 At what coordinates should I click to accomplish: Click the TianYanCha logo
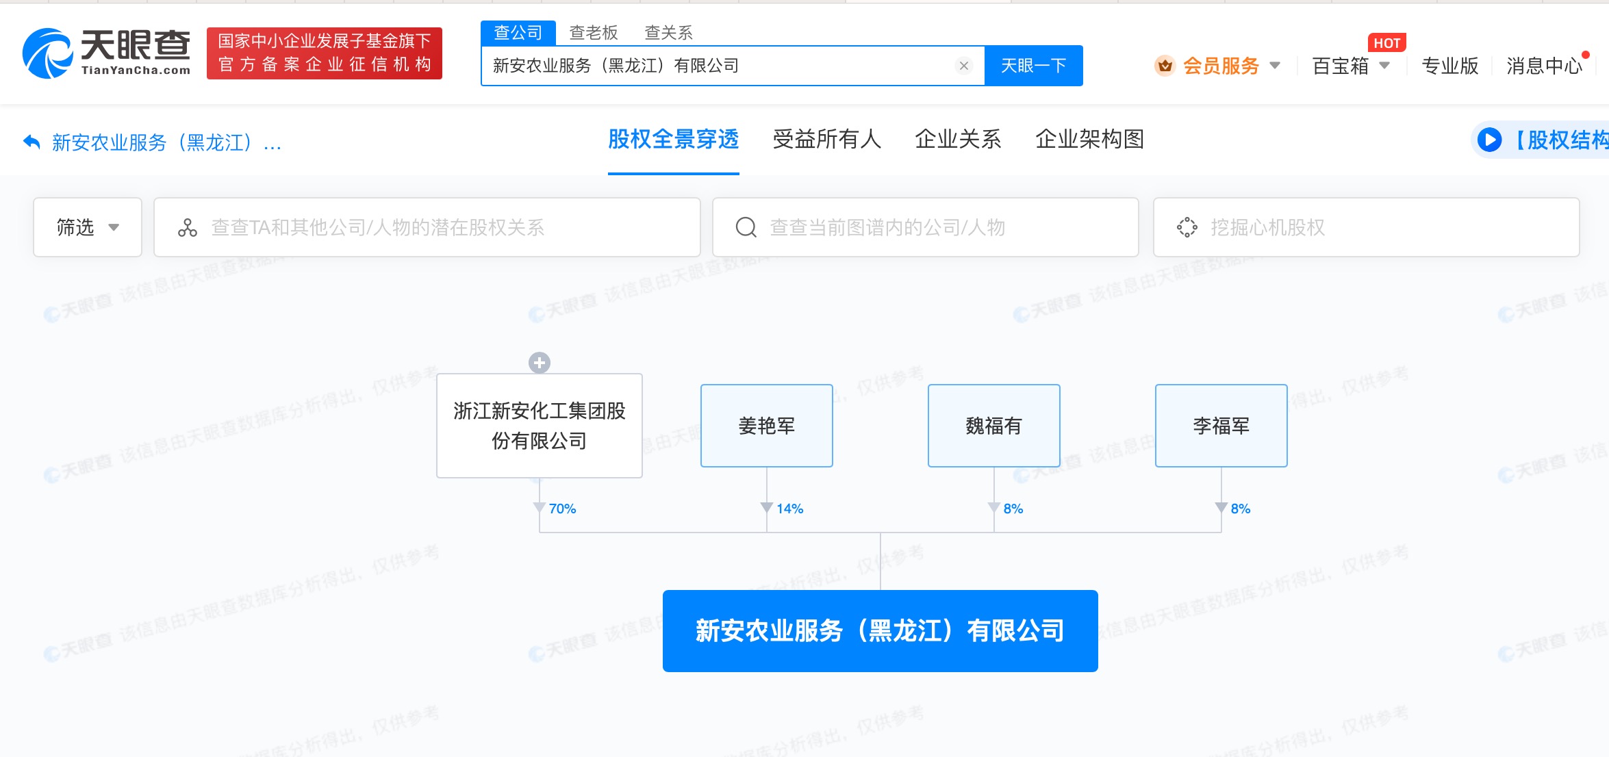[107, 53]
